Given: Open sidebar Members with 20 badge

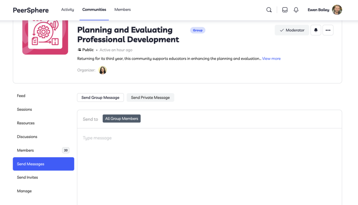Looking at the screenshot, I should tap(43, 150).
